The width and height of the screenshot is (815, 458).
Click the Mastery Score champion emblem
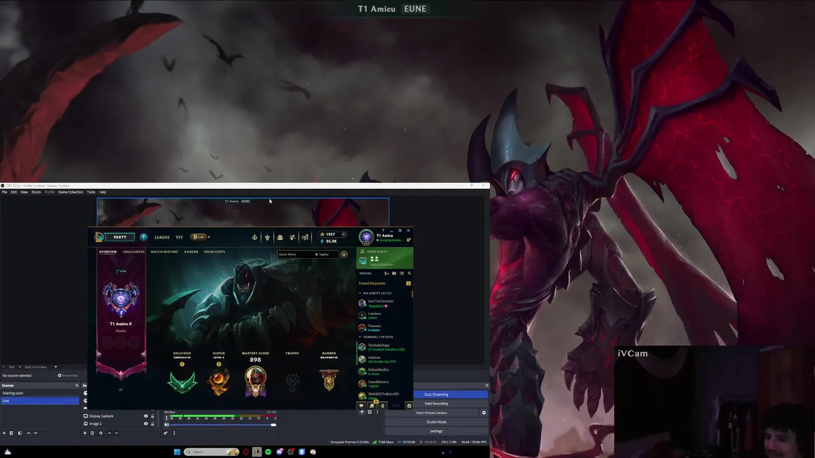pos(255,380)
